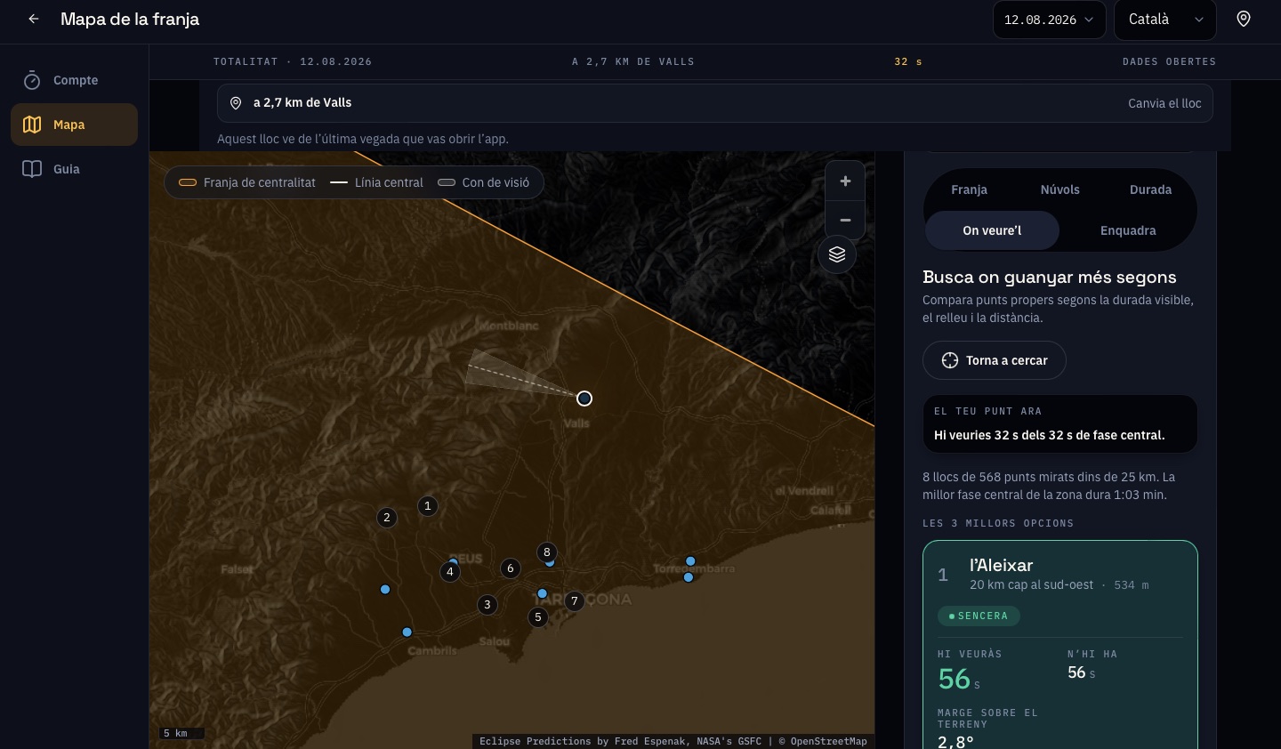Click the white circle current-location marker near Valls

point(584,398)
